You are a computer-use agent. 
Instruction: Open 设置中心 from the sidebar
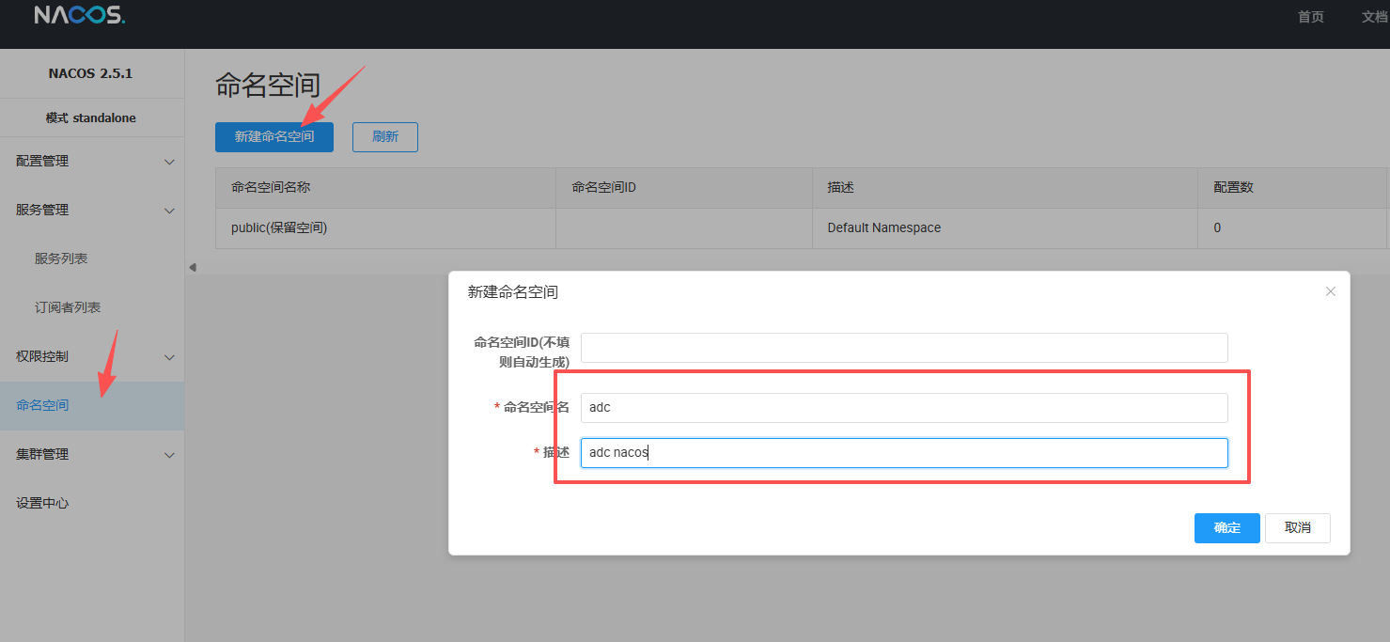[42, 503]
